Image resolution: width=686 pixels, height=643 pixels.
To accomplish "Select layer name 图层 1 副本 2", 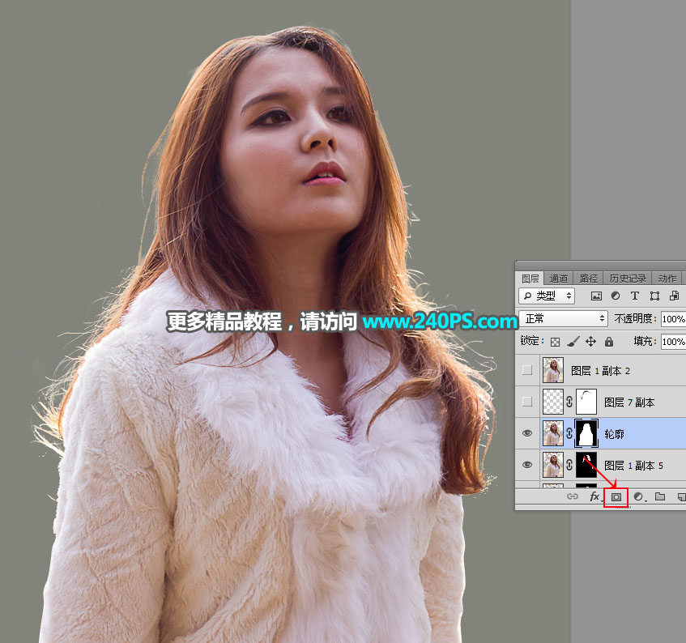I will [600, 371].
